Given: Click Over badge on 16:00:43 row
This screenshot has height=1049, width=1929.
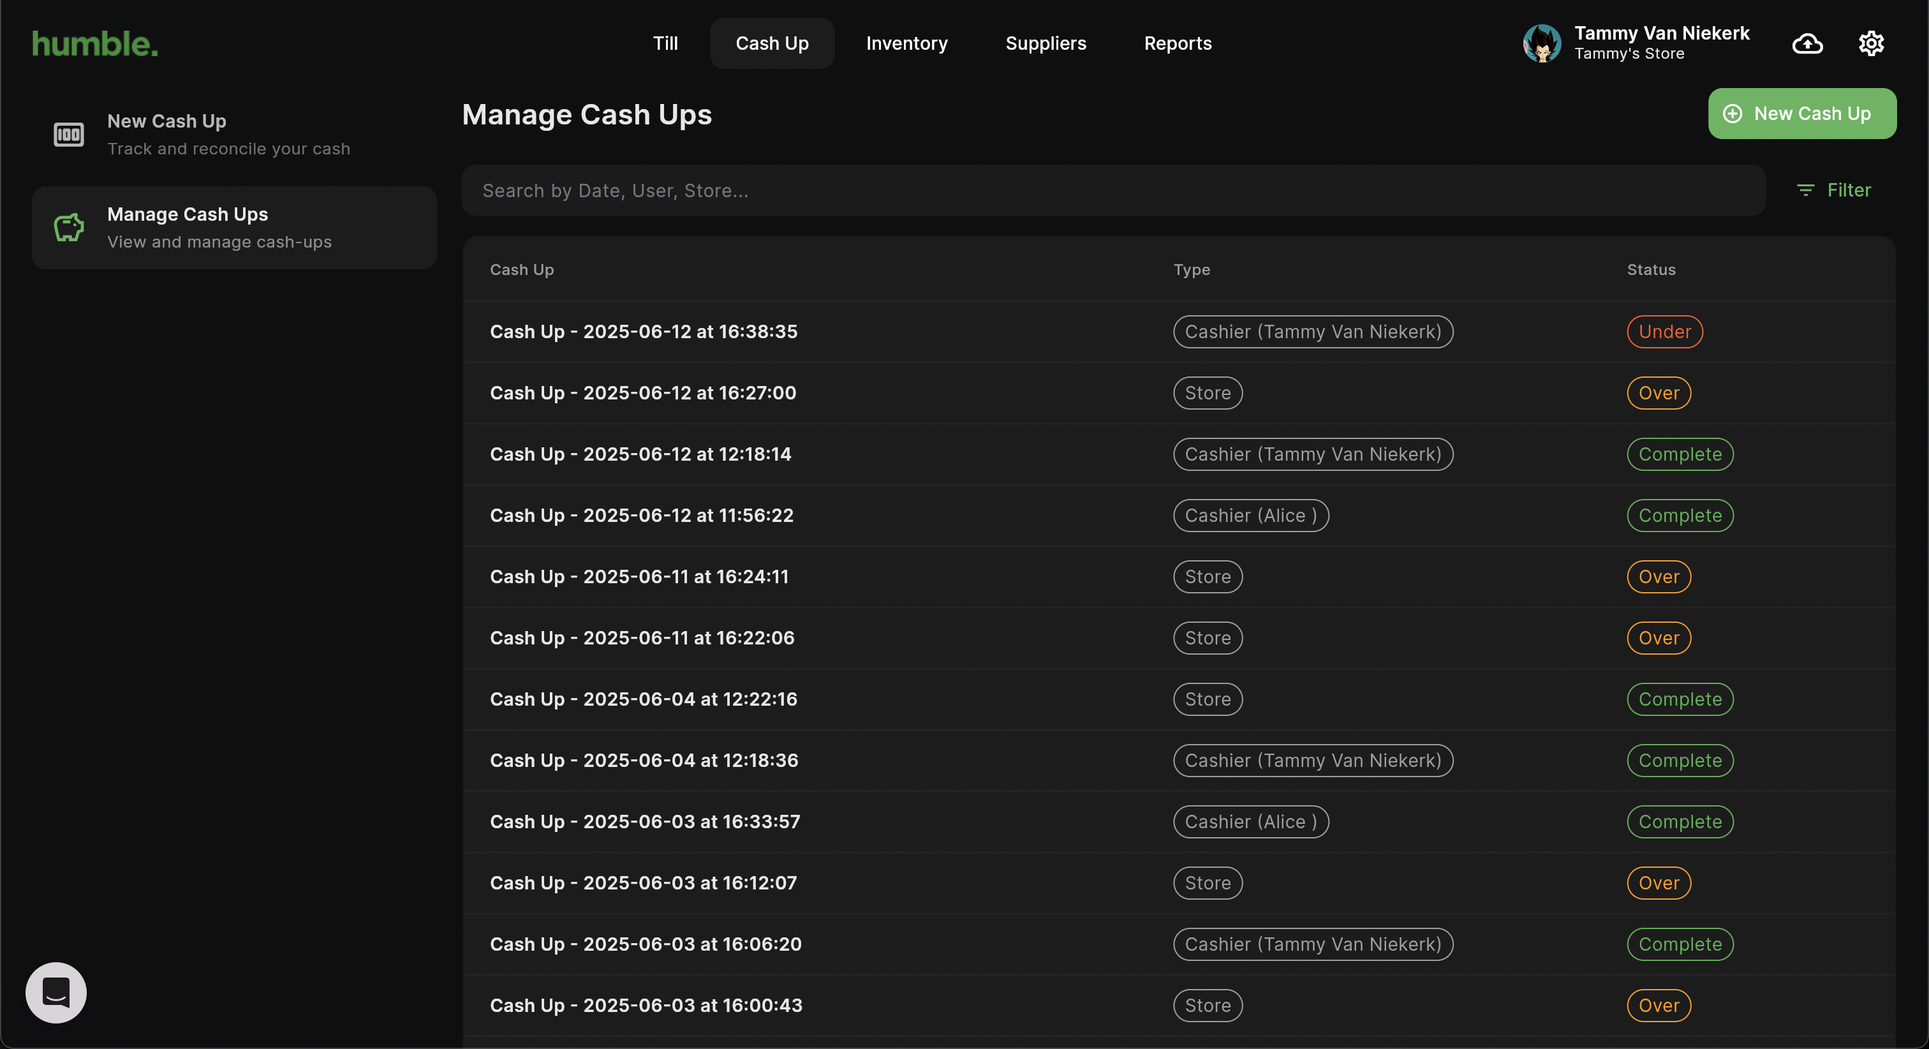Looking at the screenshot, I should click(1658, 1006).
